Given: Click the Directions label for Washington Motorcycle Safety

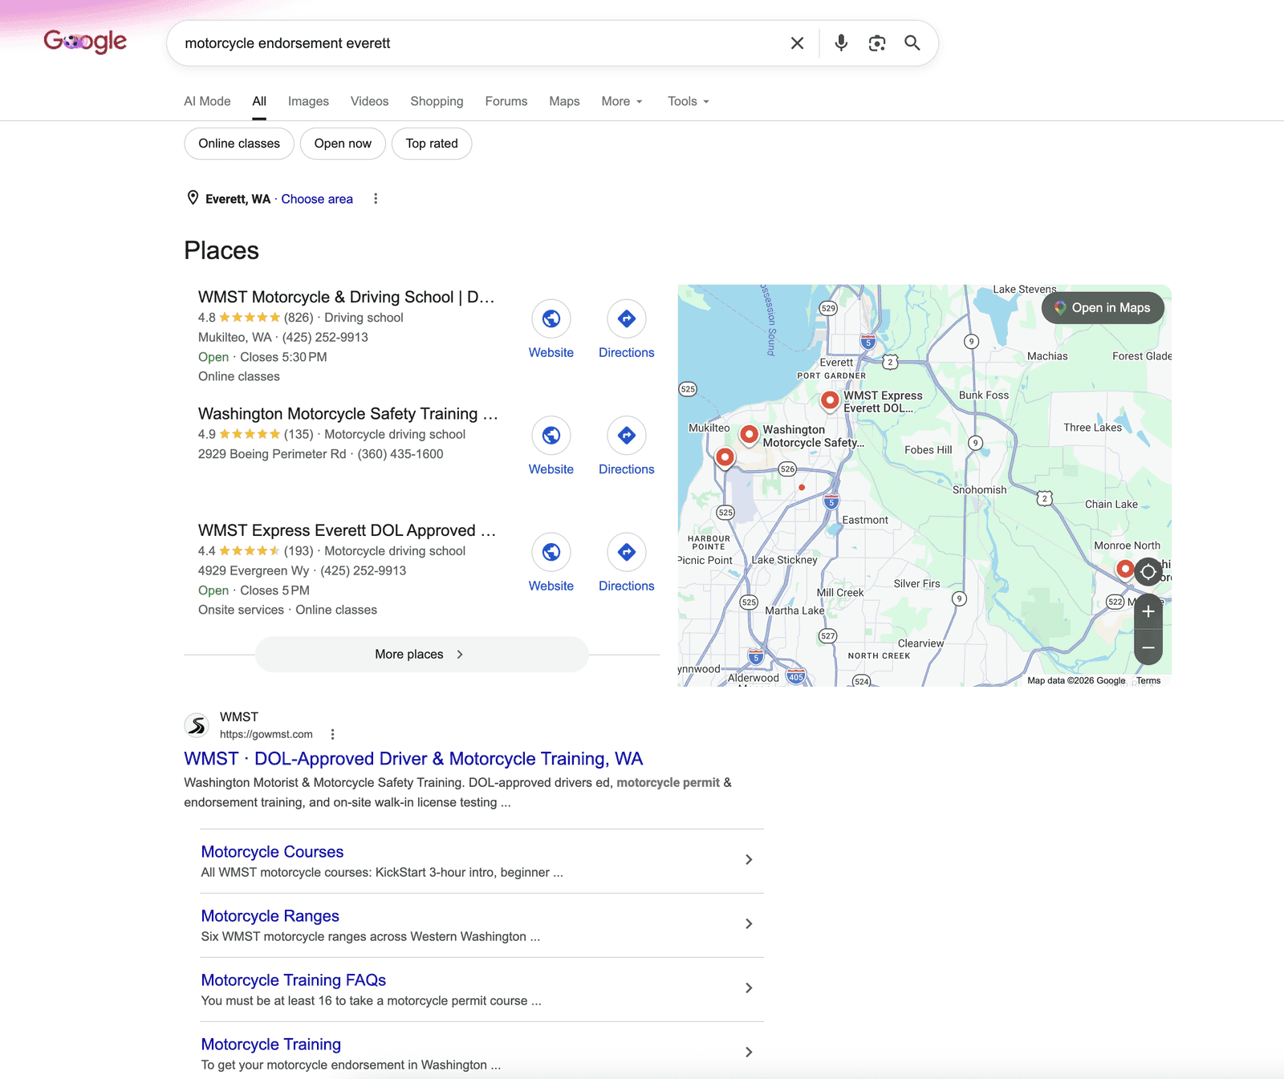Looking at the screenshot, I should pyautogui.click(x=627, y=469).
